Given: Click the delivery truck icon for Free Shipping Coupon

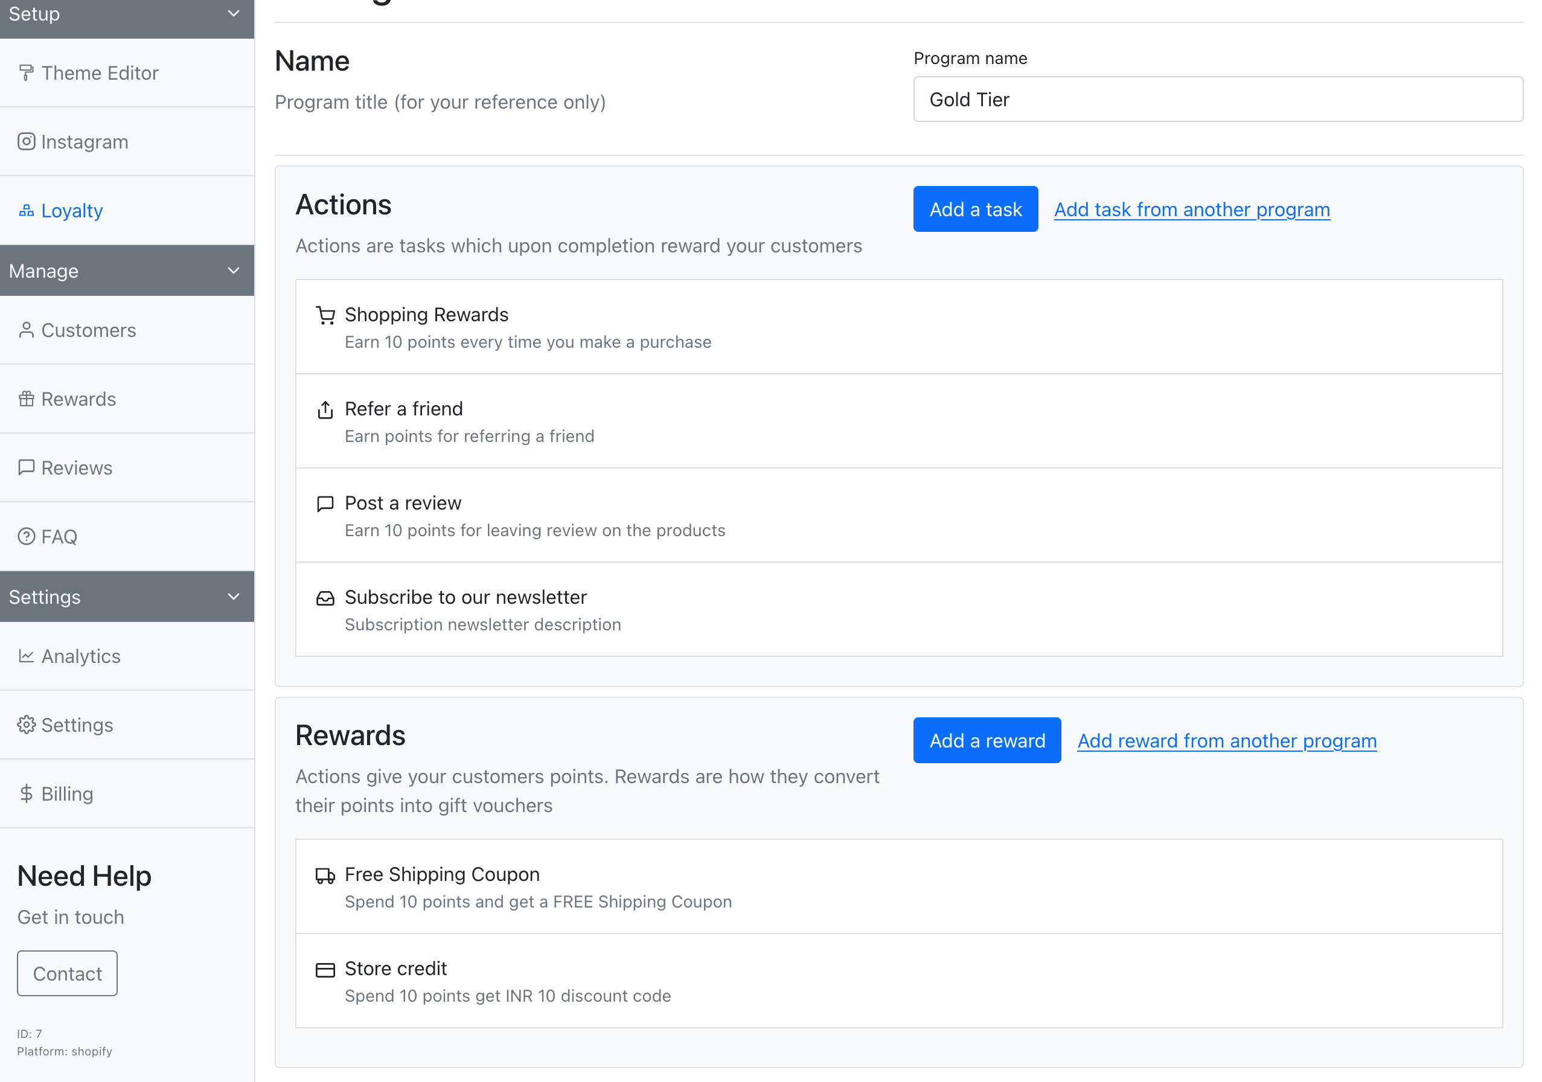Looking at the screenshot, I should (x=326, y=874).
